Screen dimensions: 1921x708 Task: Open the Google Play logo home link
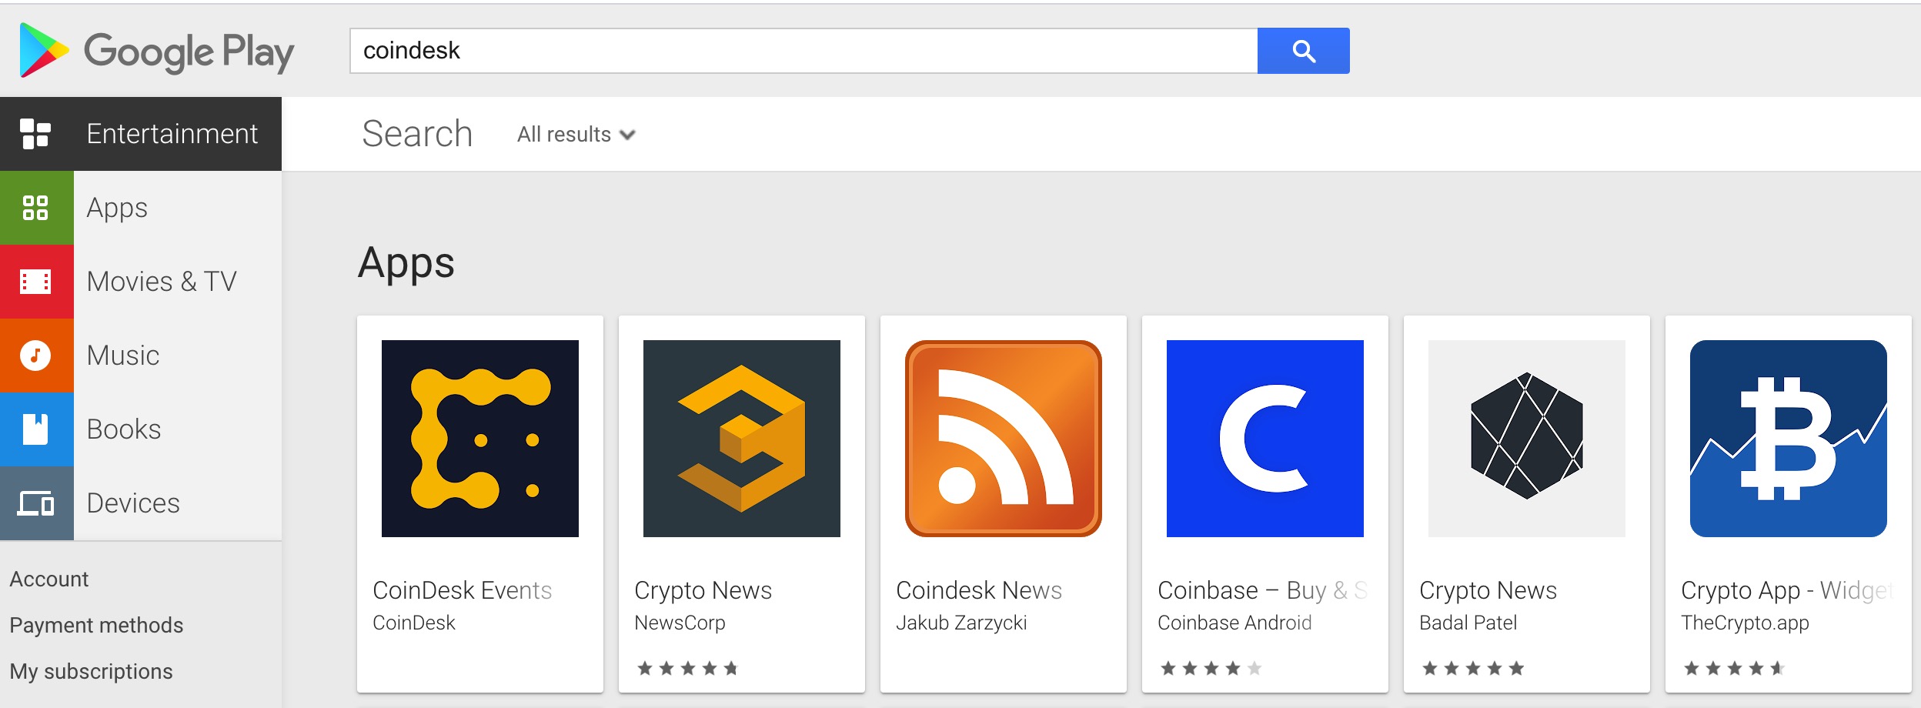[157, 51]
